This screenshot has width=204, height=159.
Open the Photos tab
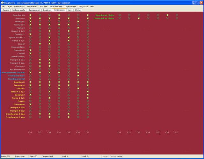point(78,10)
